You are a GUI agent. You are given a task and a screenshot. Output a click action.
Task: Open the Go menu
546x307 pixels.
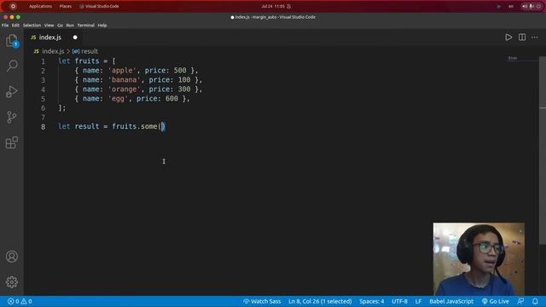pos(61,26)
